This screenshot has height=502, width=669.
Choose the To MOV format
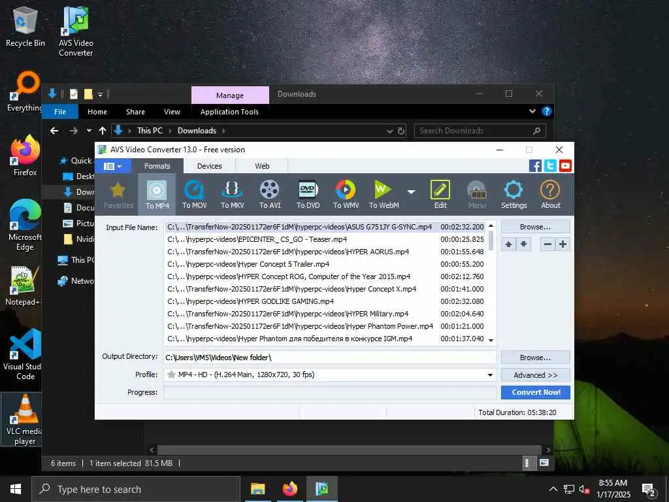pos(195,195)
